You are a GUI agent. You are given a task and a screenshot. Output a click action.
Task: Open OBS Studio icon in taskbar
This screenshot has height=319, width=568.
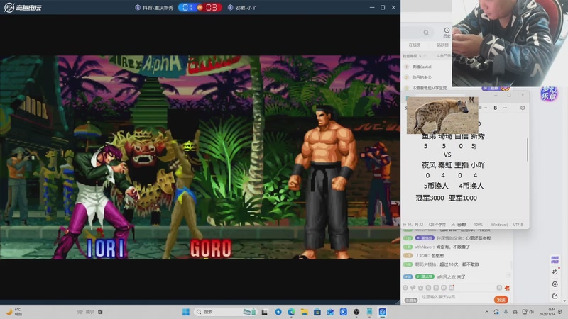pyautogui.click(x=356, y=312)
